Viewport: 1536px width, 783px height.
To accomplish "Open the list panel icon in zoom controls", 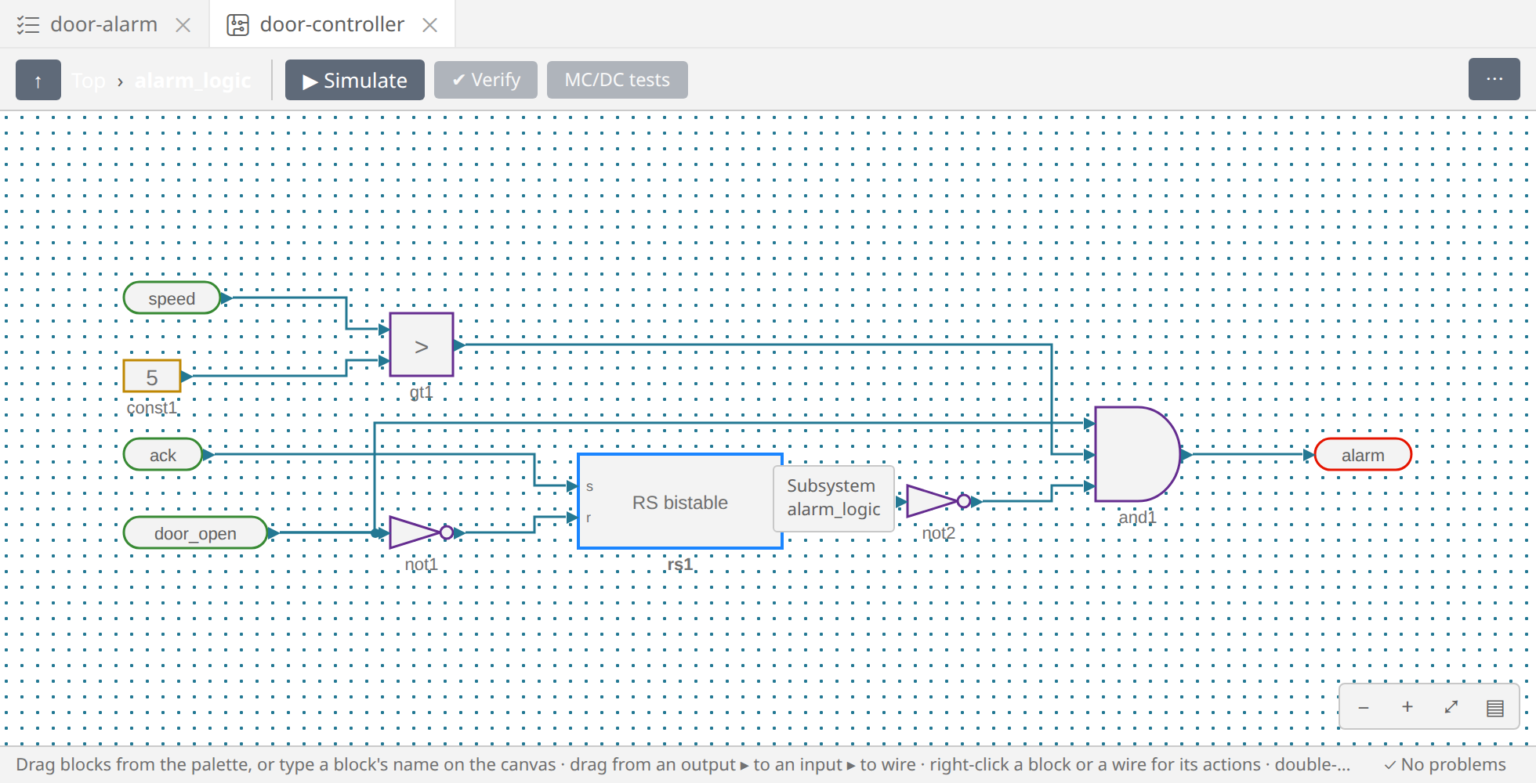I will point(1495,707).
